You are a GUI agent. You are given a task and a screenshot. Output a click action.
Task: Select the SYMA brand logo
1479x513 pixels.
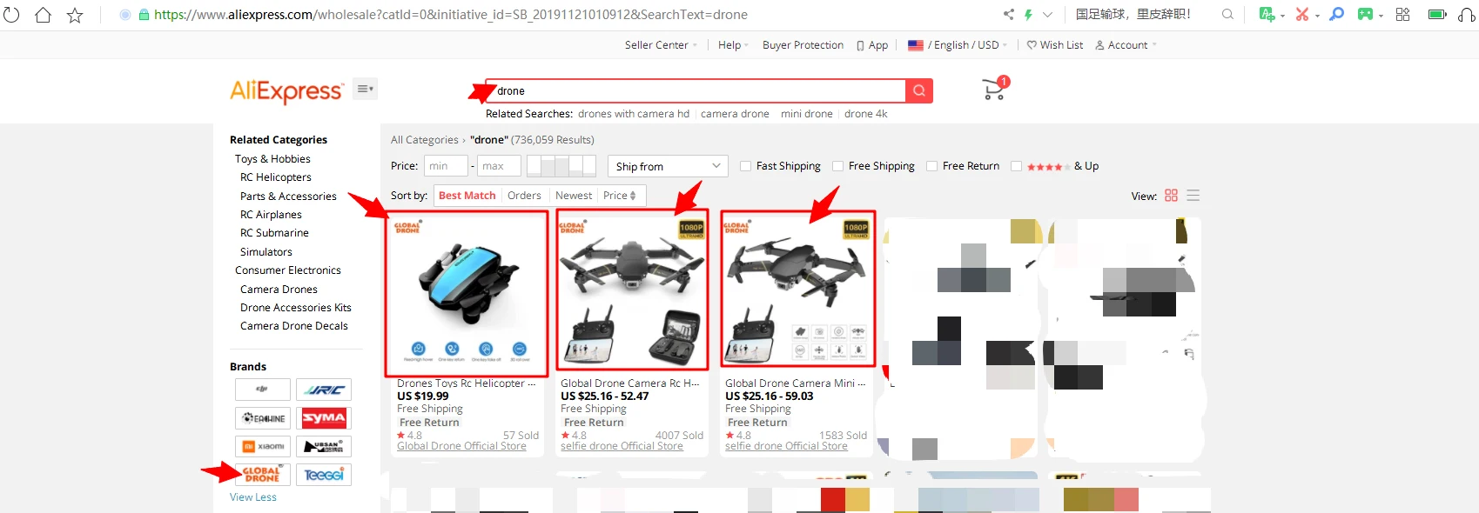(324, 418)
